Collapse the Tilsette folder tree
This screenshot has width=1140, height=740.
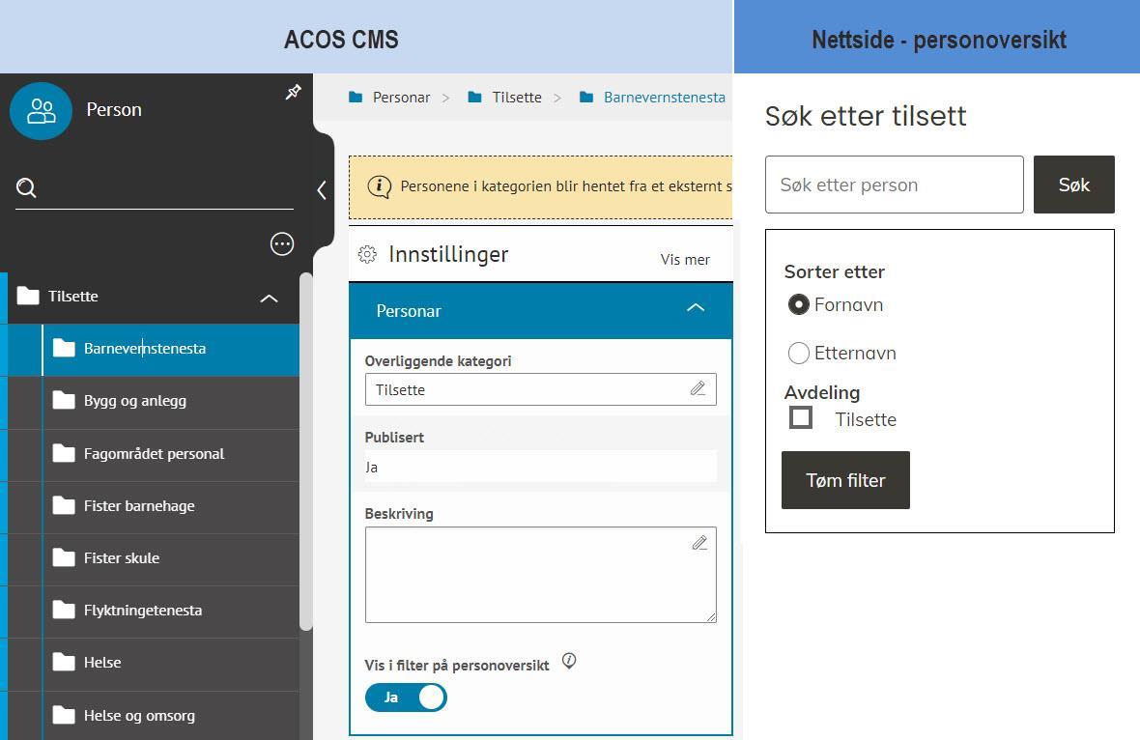tap(269, 298)
